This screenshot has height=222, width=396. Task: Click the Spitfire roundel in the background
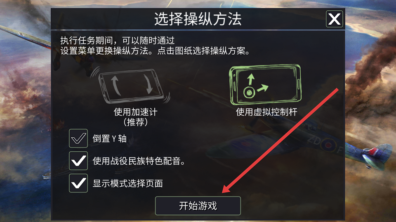[328, 145]
